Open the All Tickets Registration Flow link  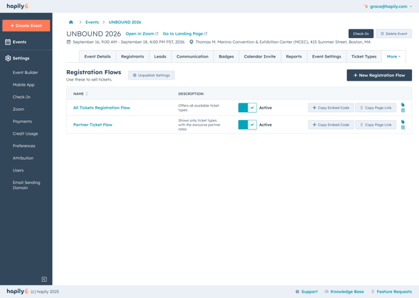click(x=101, y=108)
